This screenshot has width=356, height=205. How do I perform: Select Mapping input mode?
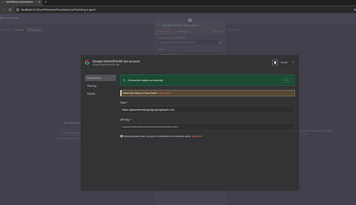coord(19,30)
